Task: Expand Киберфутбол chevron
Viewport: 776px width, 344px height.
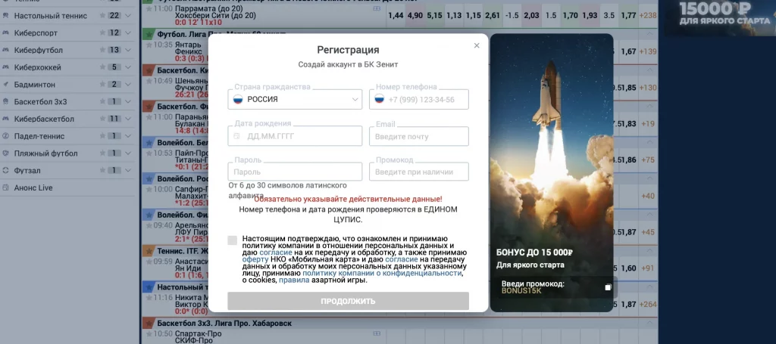Action: (x=128, y=50)
